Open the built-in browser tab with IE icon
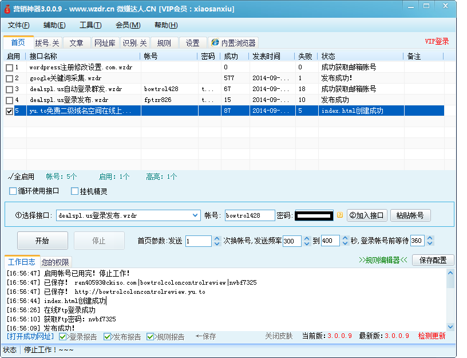The height and width of the screenshot is (358, 467). coord(233,43)
